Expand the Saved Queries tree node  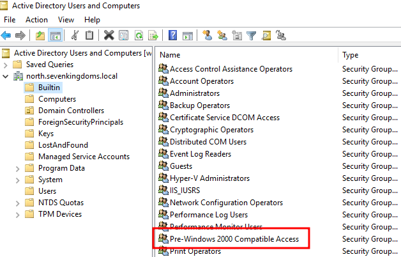click(6, 65)
